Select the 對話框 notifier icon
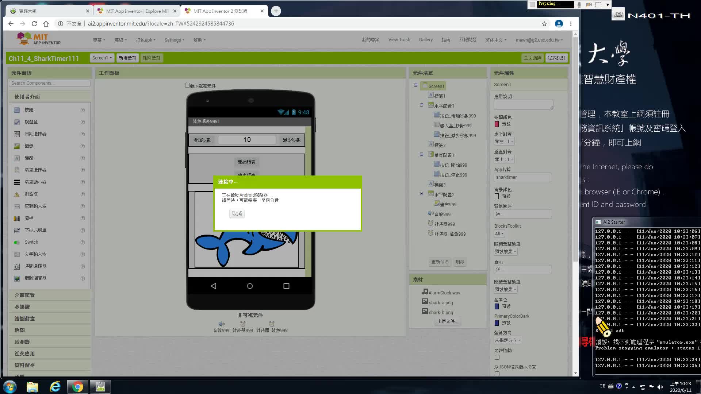The height and width of the screenshot is (394, 701). 17,194
